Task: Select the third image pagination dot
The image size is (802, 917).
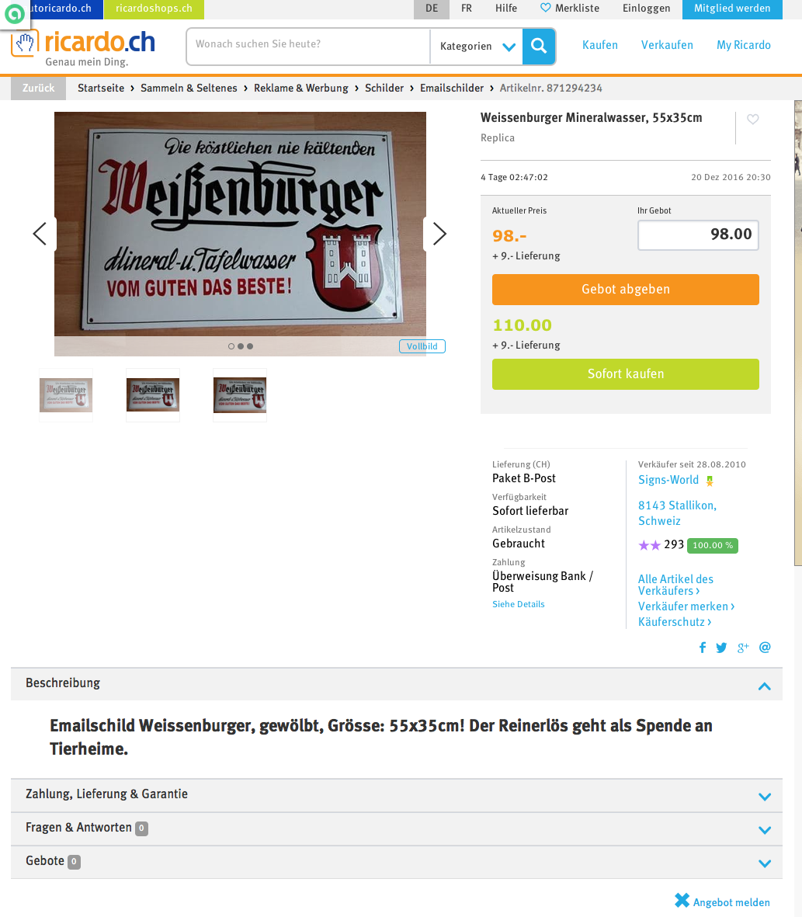Action: coord(250,346)
